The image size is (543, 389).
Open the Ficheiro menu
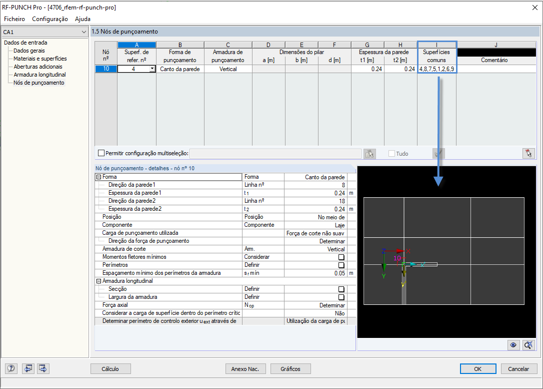click(x=14, y=19)
